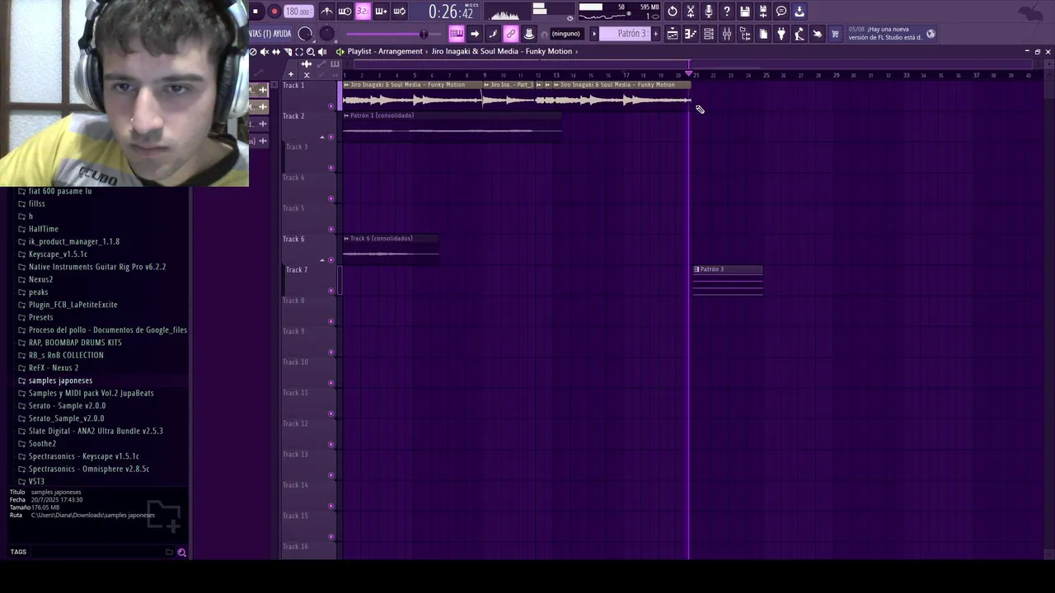Image resolution: width=1055 pixels, height=593 pixels.
Task: Click the tempo tapper lamp icon
Action: [799, 34]
